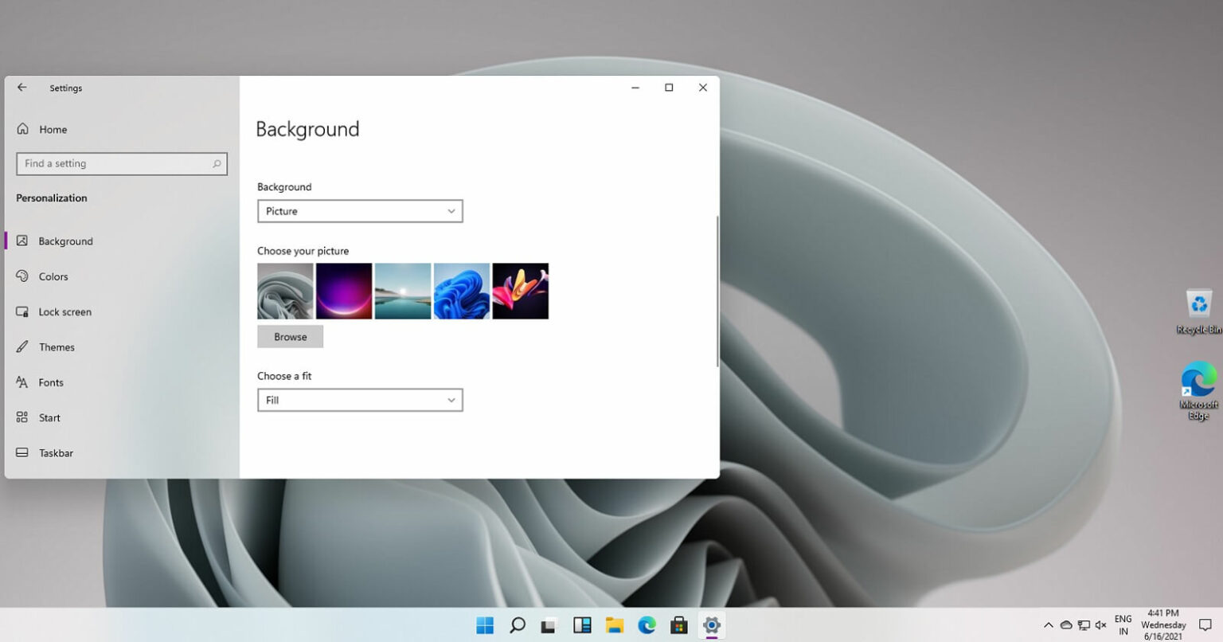Open Fonts settings from sidebar
The image size is (1223, 642).
(51, 382)
